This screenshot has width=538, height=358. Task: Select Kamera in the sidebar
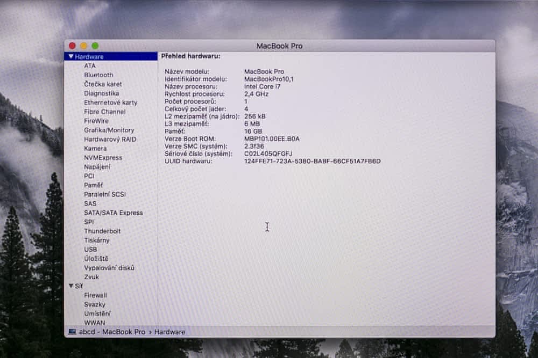[x=95, y=149]
